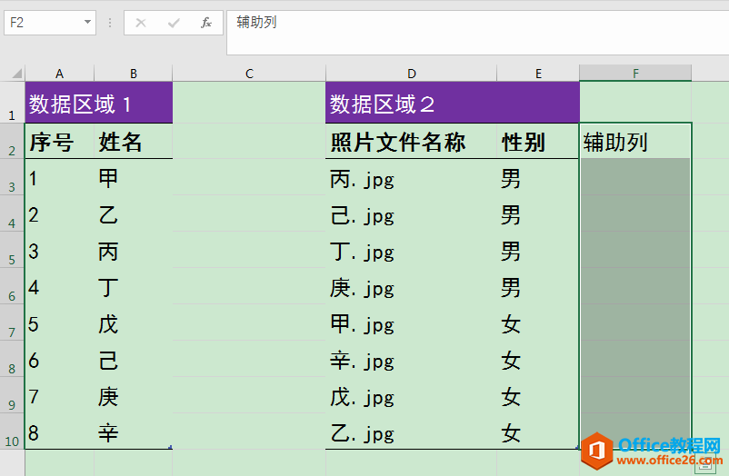The image size is (729, 476).
Task: Click the 数据区域 1 title cell
Action: 98,103
